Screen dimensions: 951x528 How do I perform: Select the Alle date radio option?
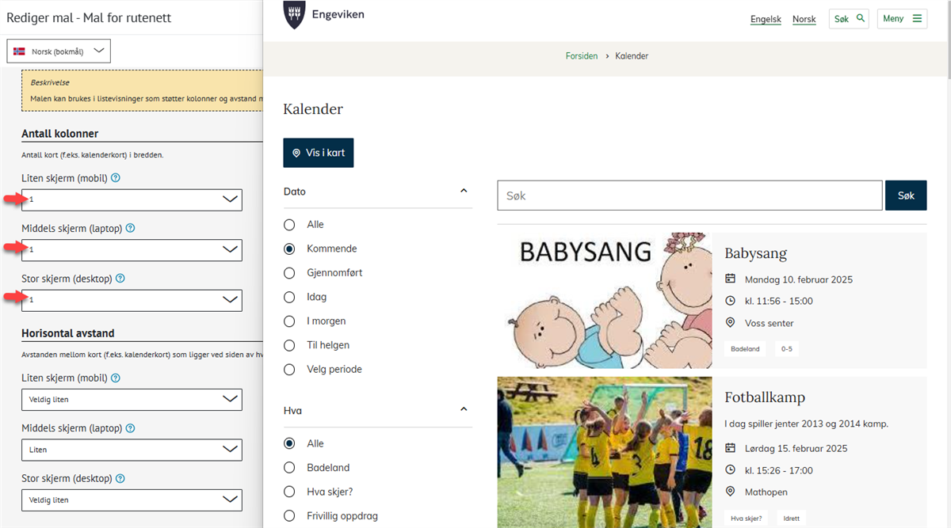pos(290,225)
